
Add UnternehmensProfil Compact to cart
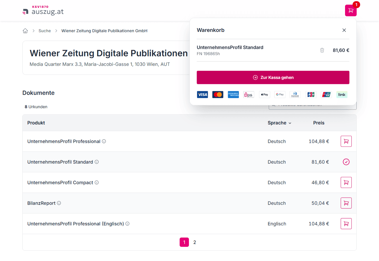pos(346,183)
